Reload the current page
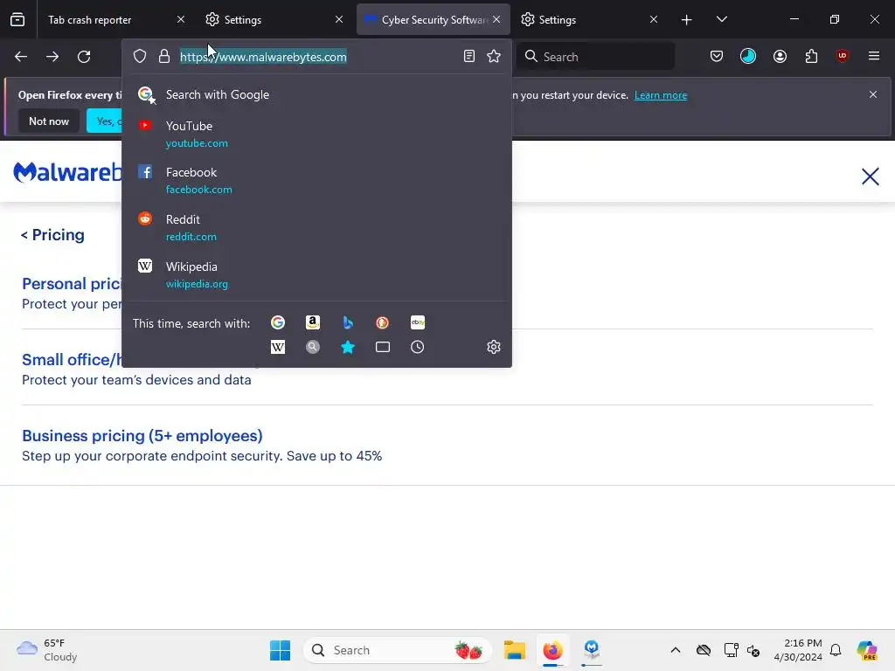This screenshot has height=671, width=895. [x=84, y=57]
